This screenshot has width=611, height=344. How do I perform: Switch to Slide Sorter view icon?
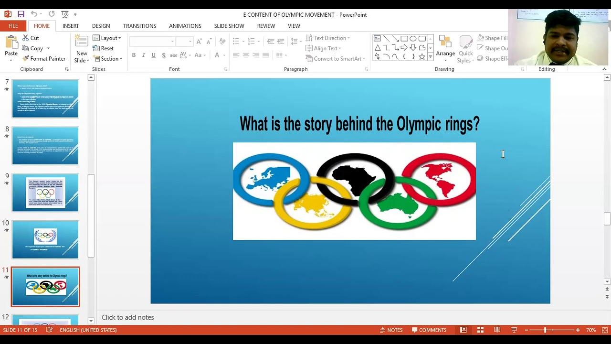point(480,330)
